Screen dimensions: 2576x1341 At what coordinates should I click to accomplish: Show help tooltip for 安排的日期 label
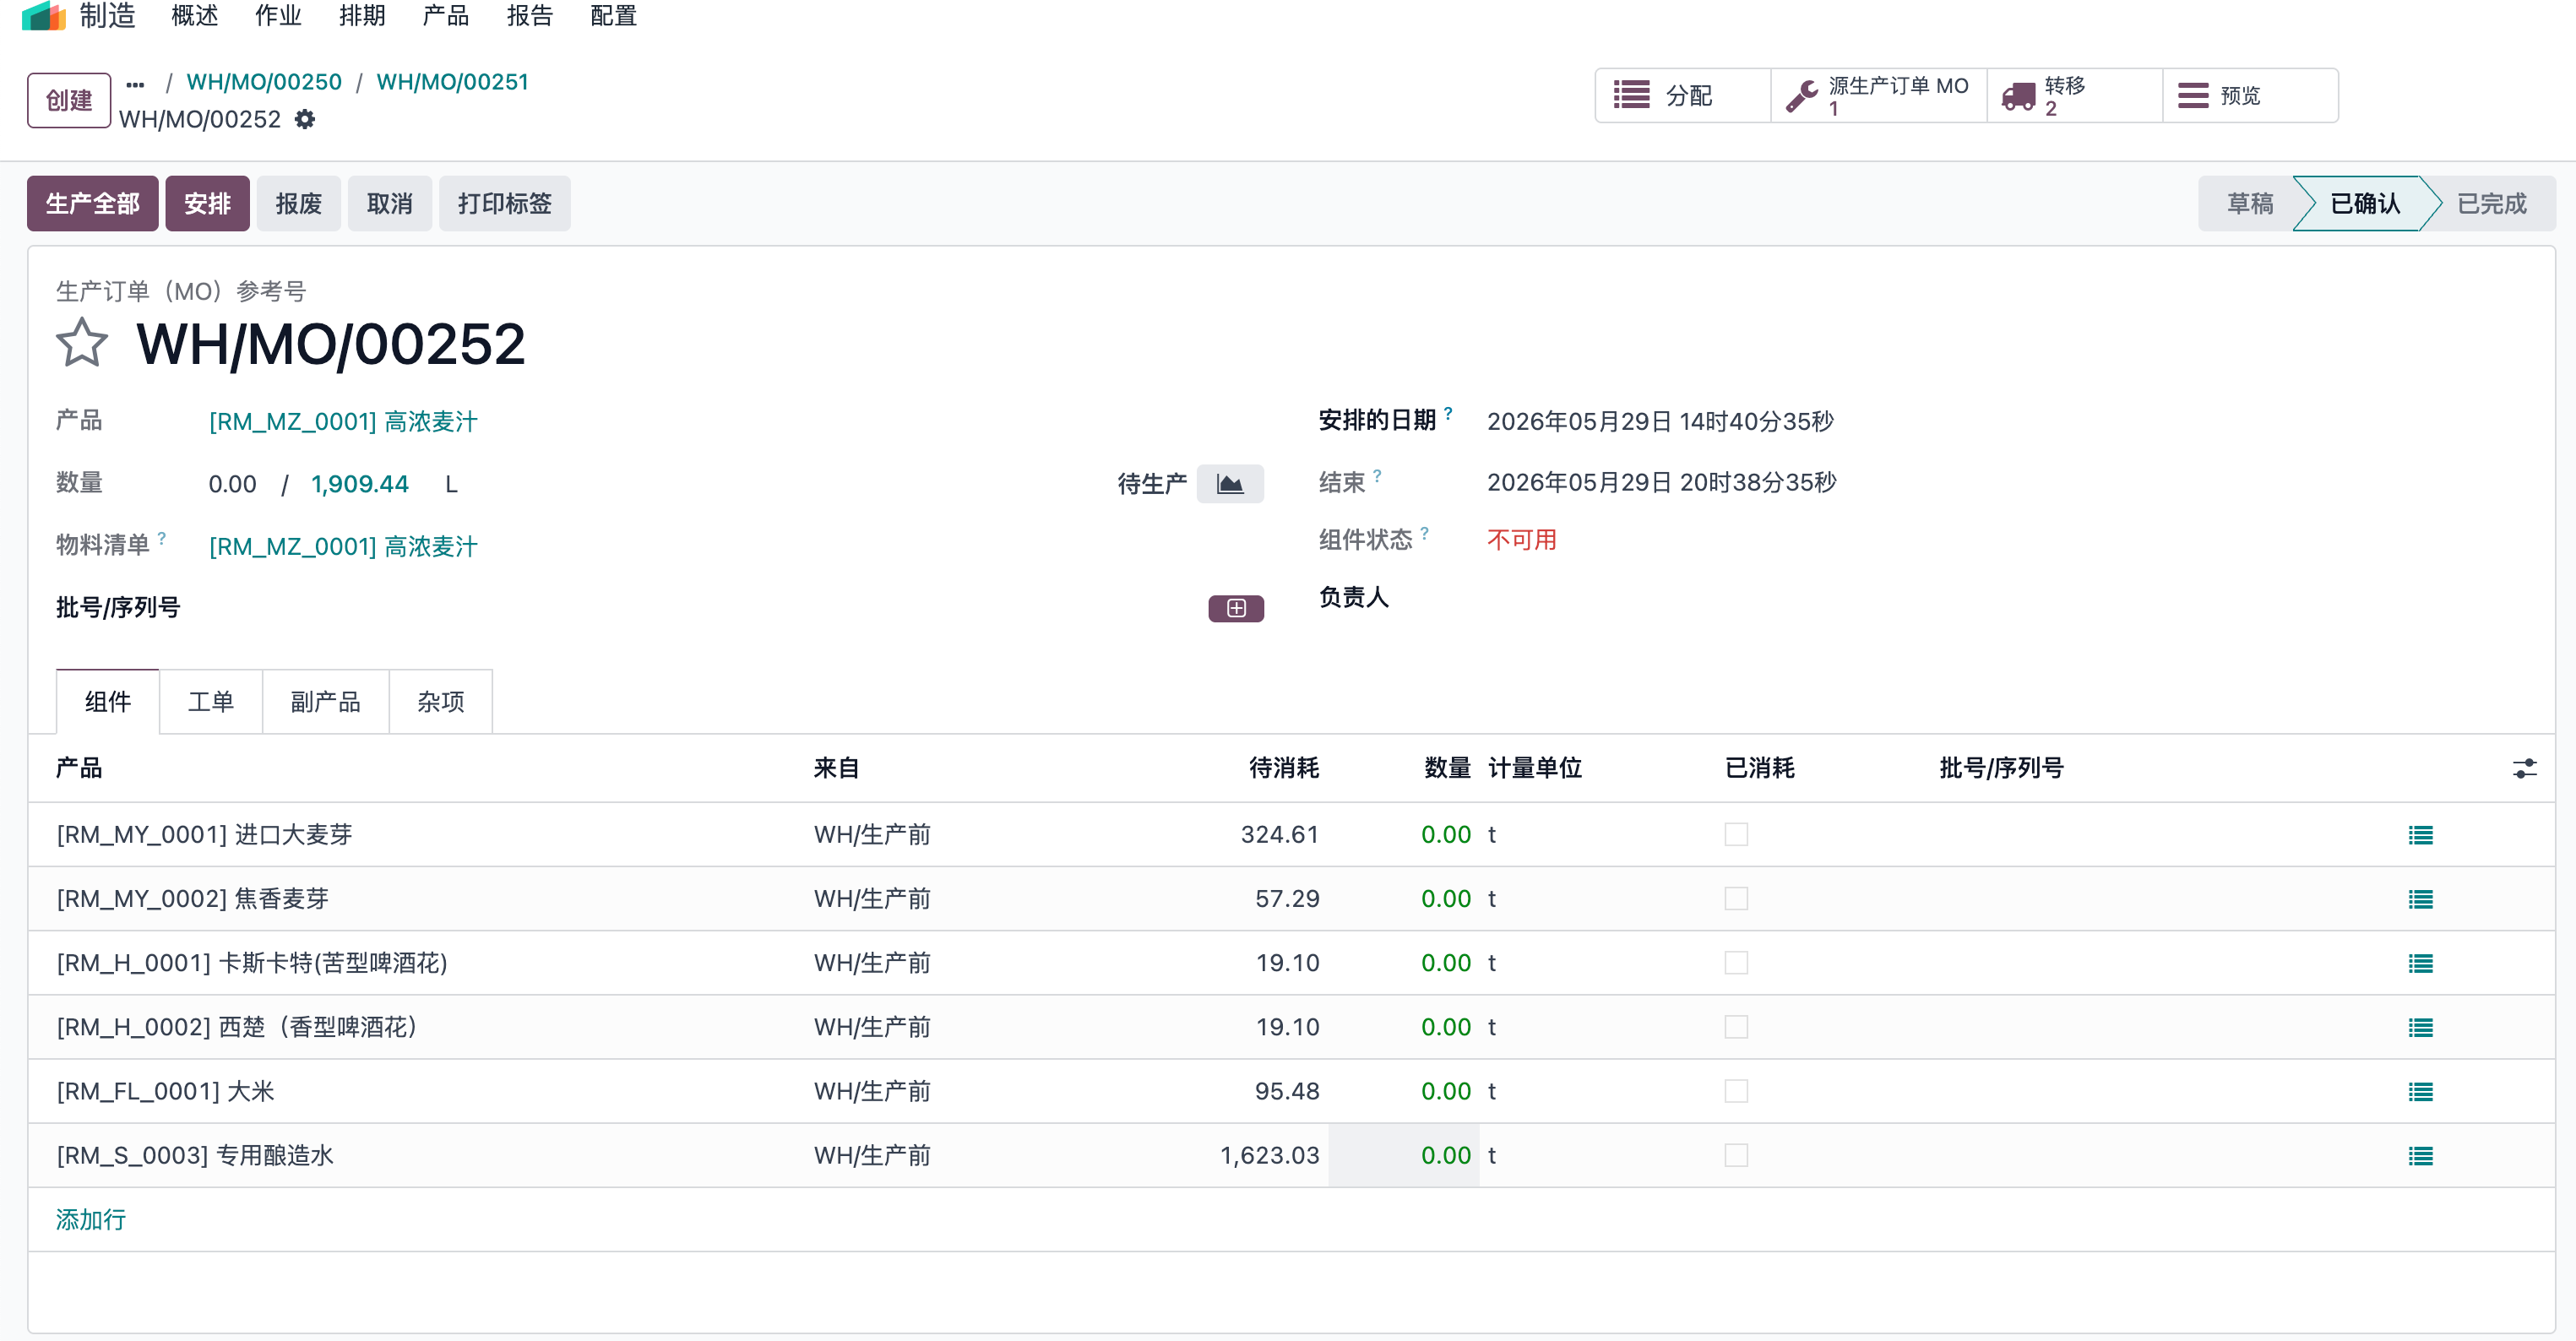[1448, 413]
